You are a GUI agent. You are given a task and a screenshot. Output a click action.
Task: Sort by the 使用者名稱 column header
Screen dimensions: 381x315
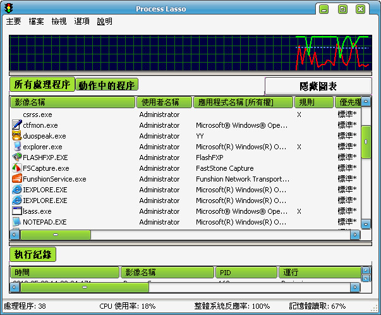point(164,102)
